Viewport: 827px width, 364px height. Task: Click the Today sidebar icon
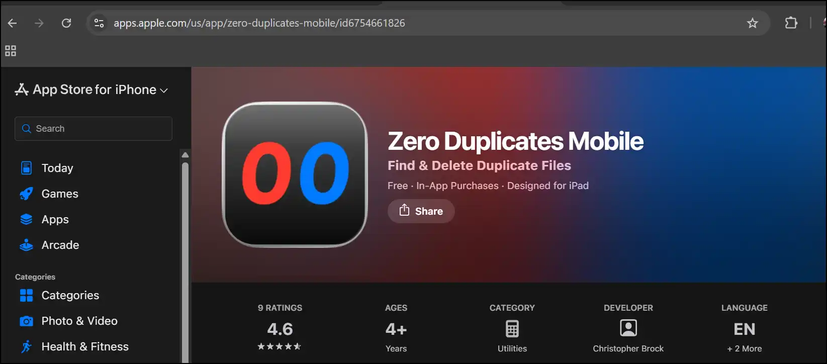click(26, 168)
